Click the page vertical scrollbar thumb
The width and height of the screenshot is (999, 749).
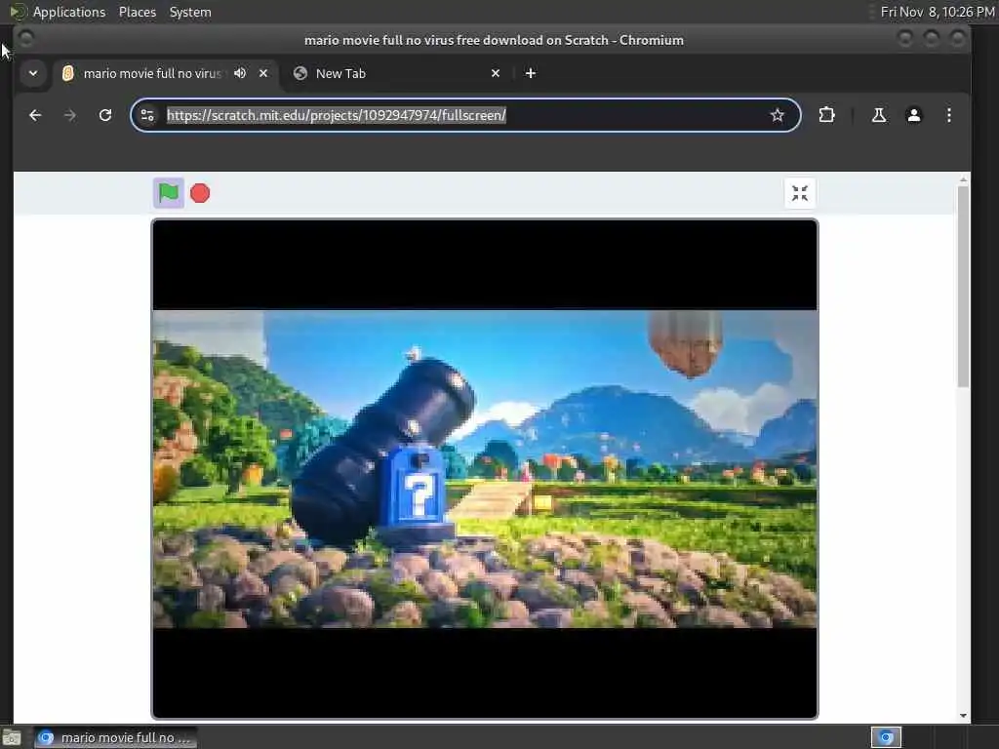pos(963,286)
